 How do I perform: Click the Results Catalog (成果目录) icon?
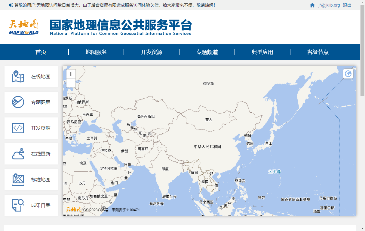(18, 206)
